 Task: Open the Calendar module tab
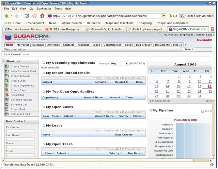(x=38, y=45)
